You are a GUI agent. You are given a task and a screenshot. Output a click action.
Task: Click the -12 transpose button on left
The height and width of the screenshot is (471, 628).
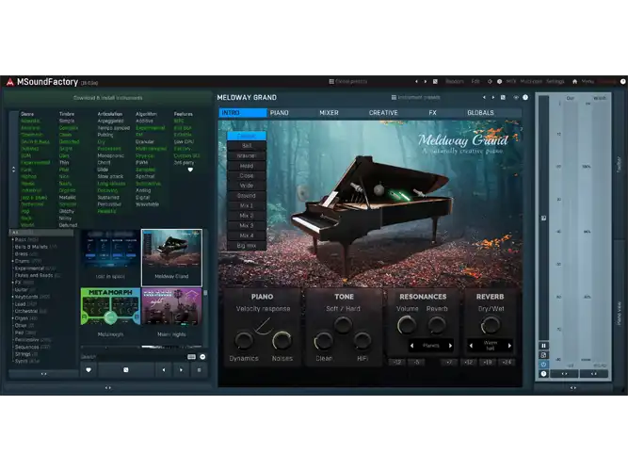tap(397, 363)
